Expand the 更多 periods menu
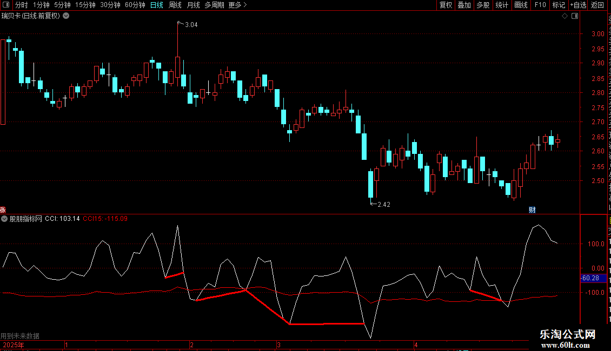Viewport: 611px width, 351px height. coord(237,5)
